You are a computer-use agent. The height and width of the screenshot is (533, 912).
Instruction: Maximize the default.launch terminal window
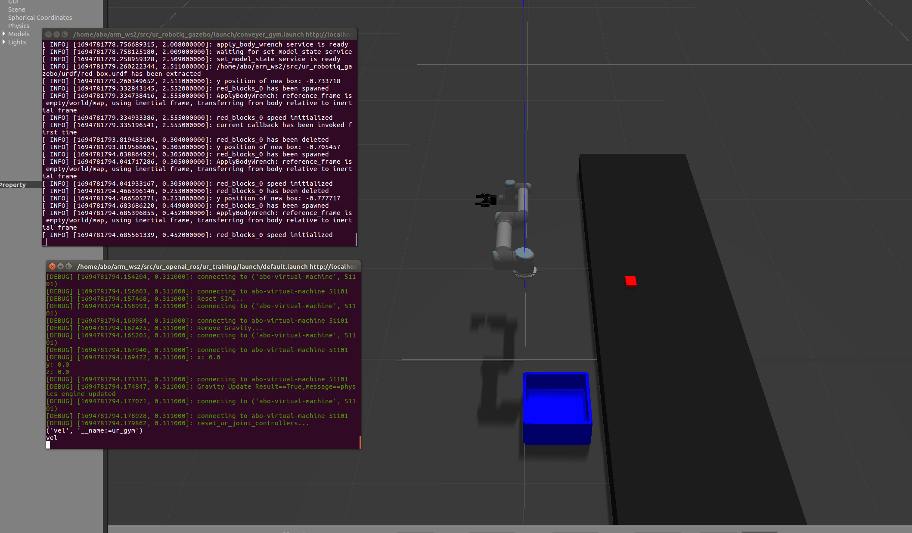pos(68,266)
